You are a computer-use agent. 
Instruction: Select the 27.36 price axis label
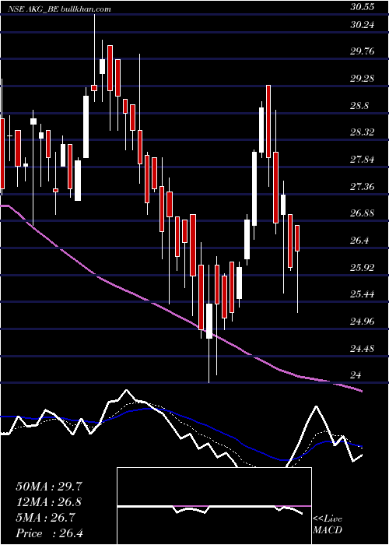click(x=363, y=187)
